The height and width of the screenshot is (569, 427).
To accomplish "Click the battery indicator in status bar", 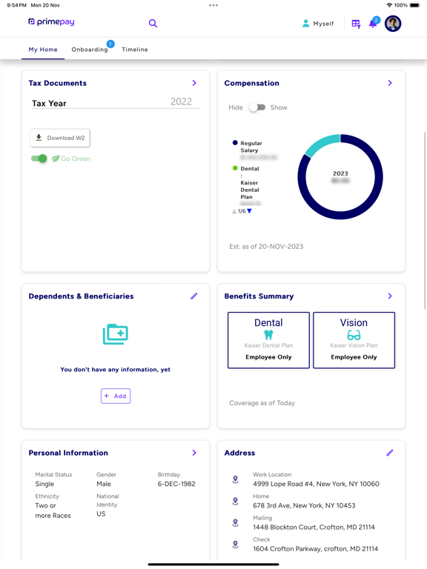I will click(414, 5).
